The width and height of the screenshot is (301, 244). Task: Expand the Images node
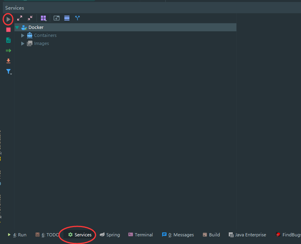pos(23,43)
